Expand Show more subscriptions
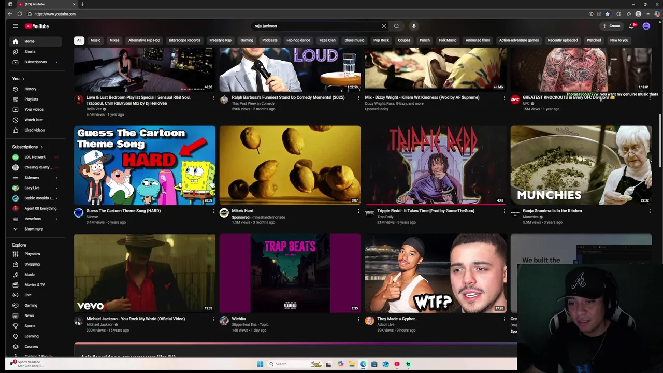663x373 pixels. (x=35, y=229)
